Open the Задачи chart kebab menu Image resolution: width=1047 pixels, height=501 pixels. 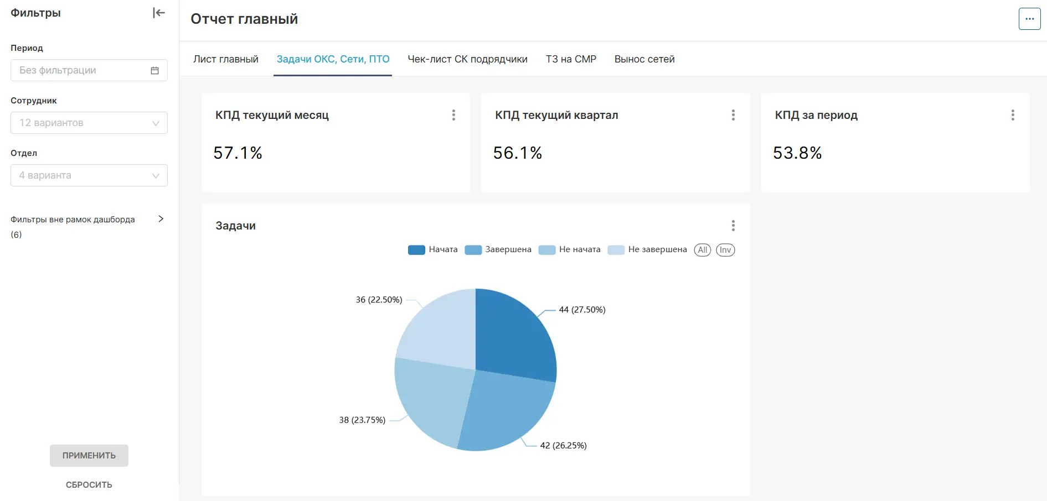(733, 226)
